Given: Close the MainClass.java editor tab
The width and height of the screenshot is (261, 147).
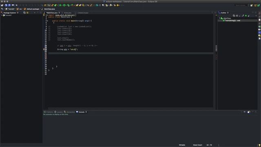Looking at the screenshot, I should (x=59, y=13).
